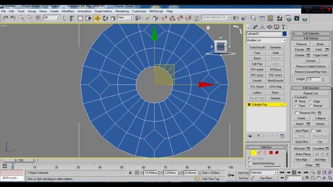Select Vertex sub-object level icon
333x187 pixels.
pos(253,153)
